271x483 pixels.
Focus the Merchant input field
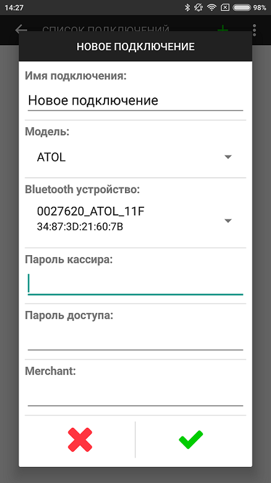pos(135,395)
